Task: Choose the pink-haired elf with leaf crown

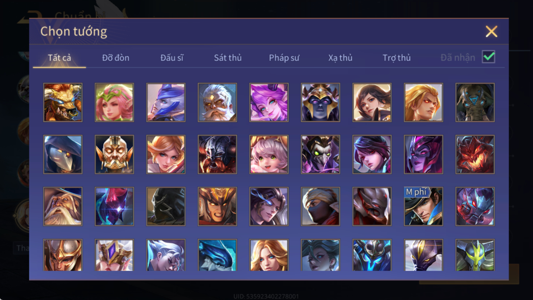Action: tap(114, 103)
